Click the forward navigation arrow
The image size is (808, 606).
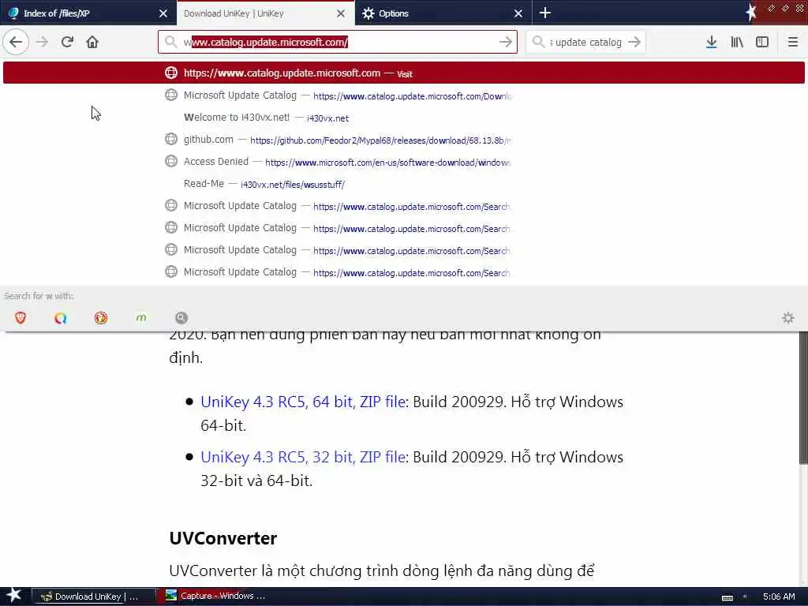click(x=42, y=42)
